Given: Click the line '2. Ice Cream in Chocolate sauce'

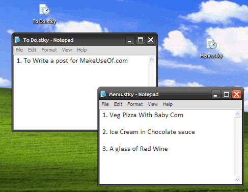Looking at the screenshot, I should (149, 132).
